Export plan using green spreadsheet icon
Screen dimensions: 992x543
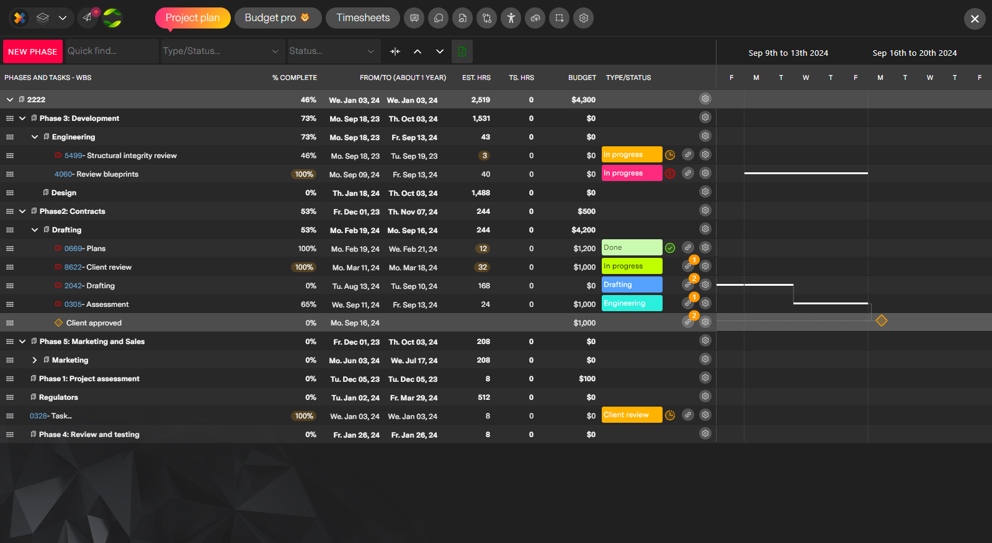[x=462, y=51]
